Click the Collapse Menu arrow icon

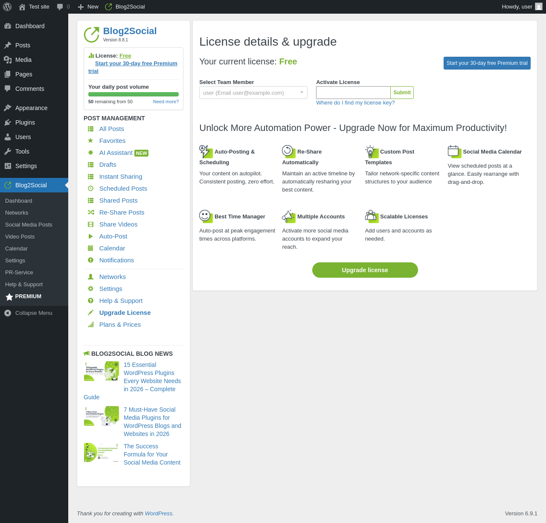point(8,313)
